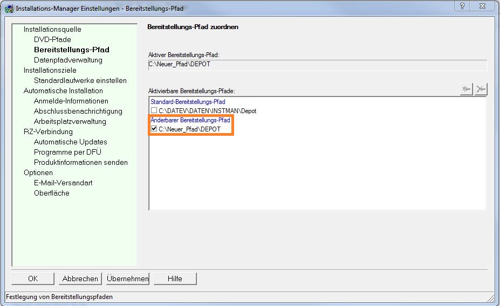500x306 pixels.
Task: Open the Oberfläche settings page
Action: tap(51, 193)
